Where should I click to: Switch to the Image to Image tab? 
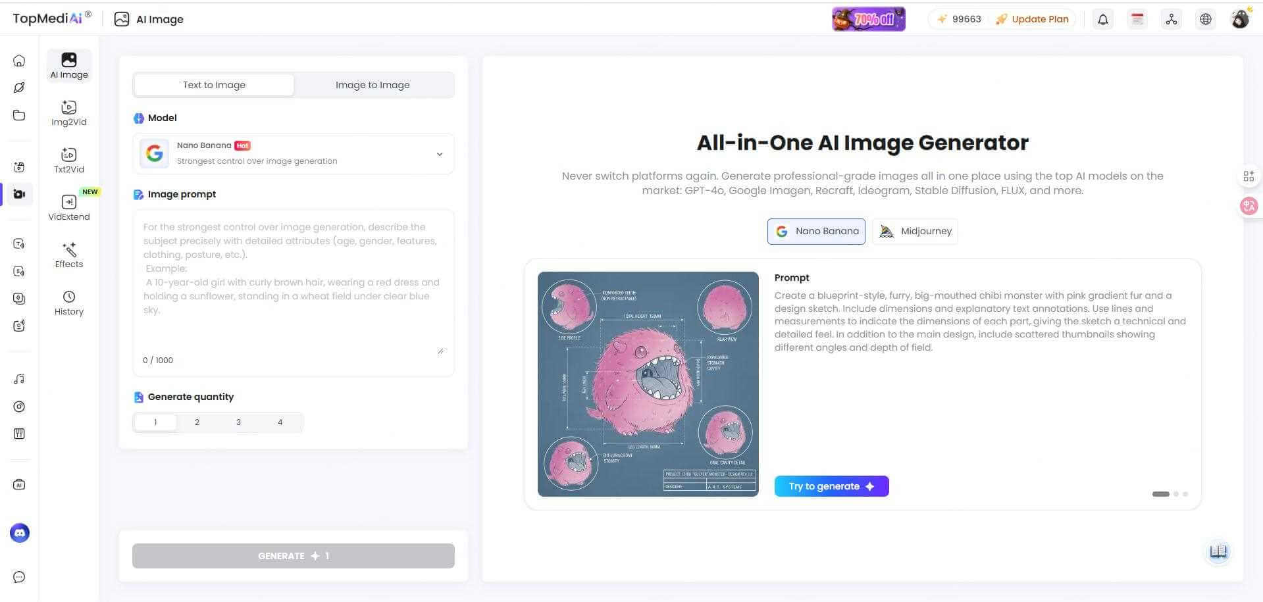(x=373, y=84)
